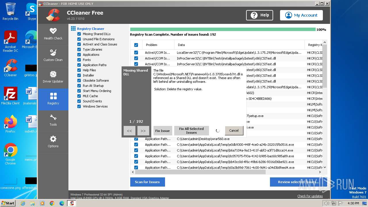The width and height of the screenshot is (368, 207).
Task: Click the Help button
Action: [260, 15]
